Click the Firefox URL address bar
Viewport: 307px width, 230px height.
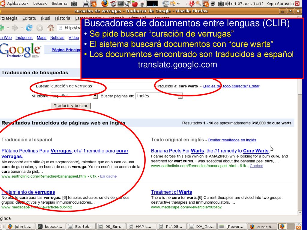click(69, 28)
